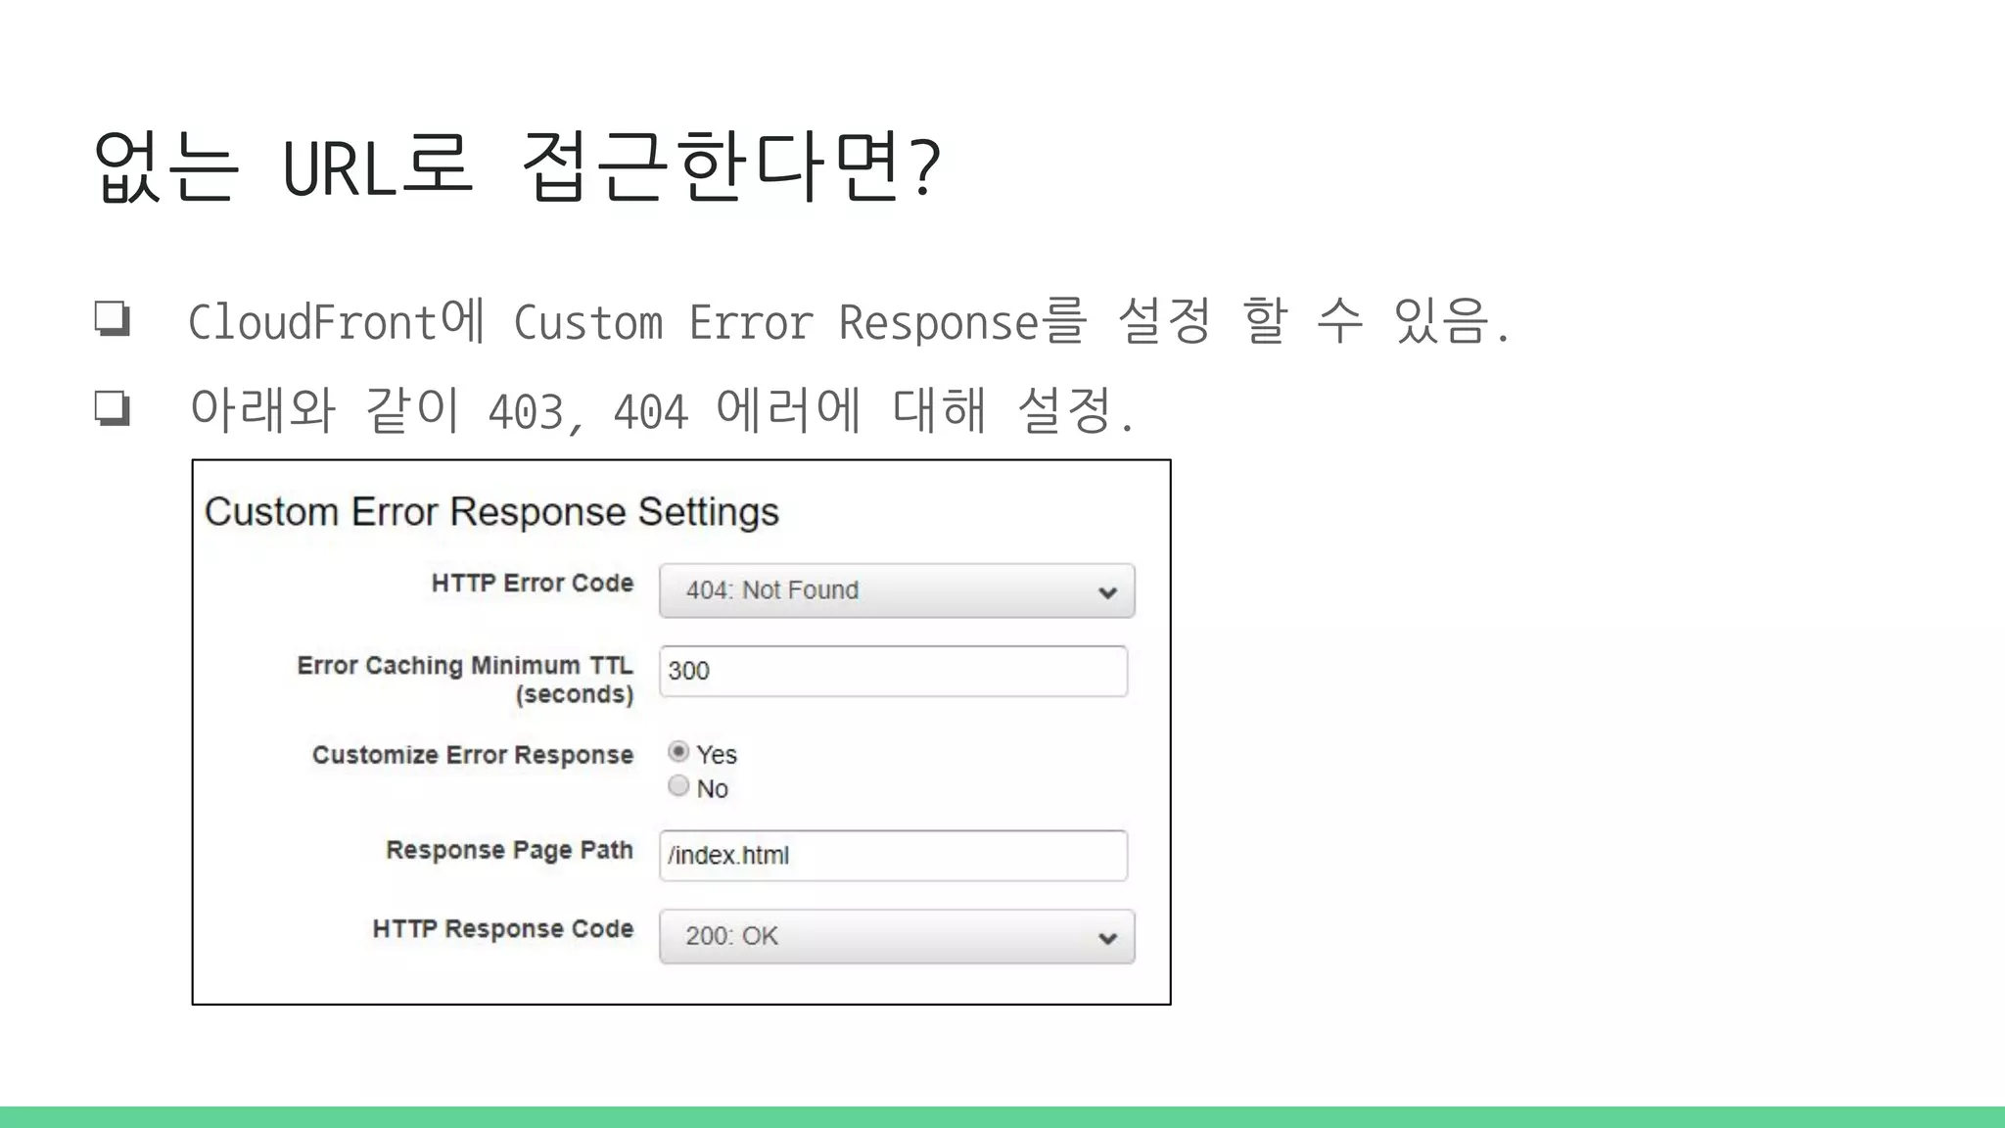Click the bullet about CloudFront Custom Error Response

point(850,321)
